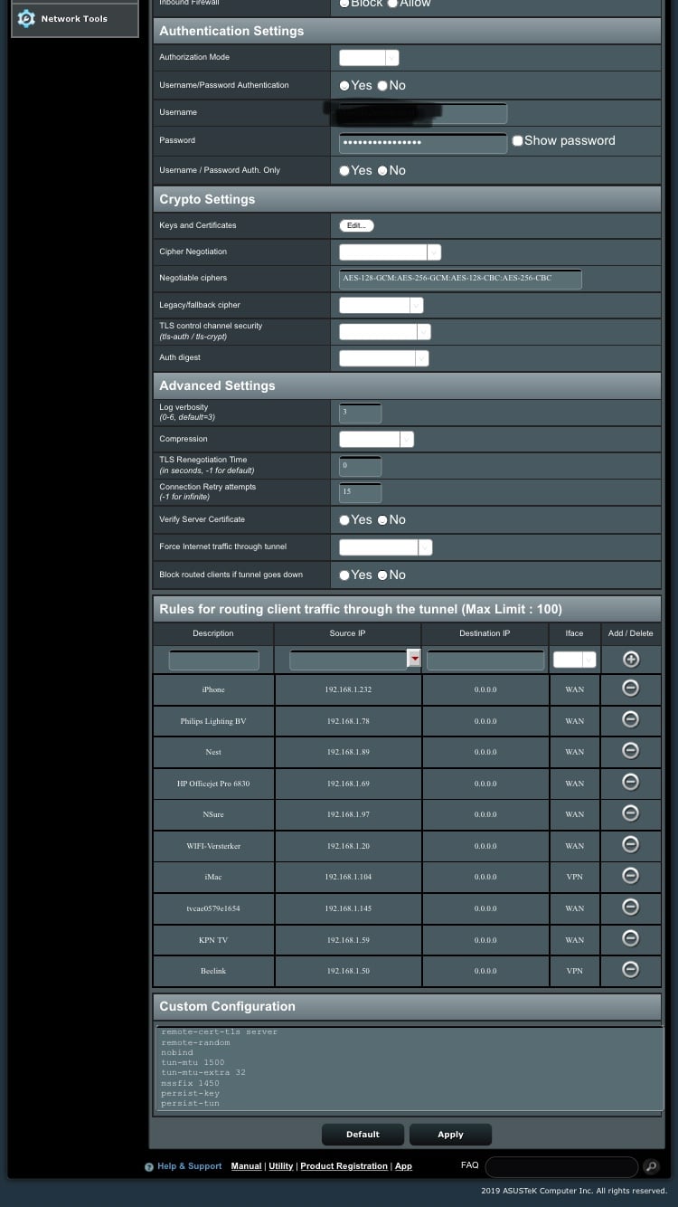Delete the Nest routing rule
Viewport: 678px width, 1207px height.
pos(631,751)
